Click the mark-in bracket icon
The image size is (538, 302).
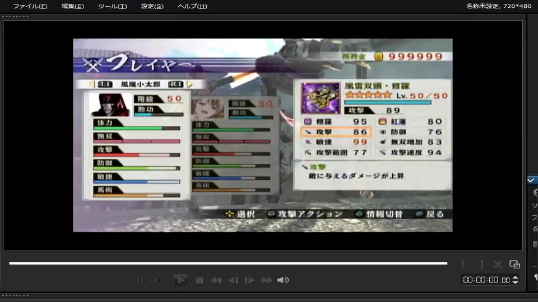[464, 264]
